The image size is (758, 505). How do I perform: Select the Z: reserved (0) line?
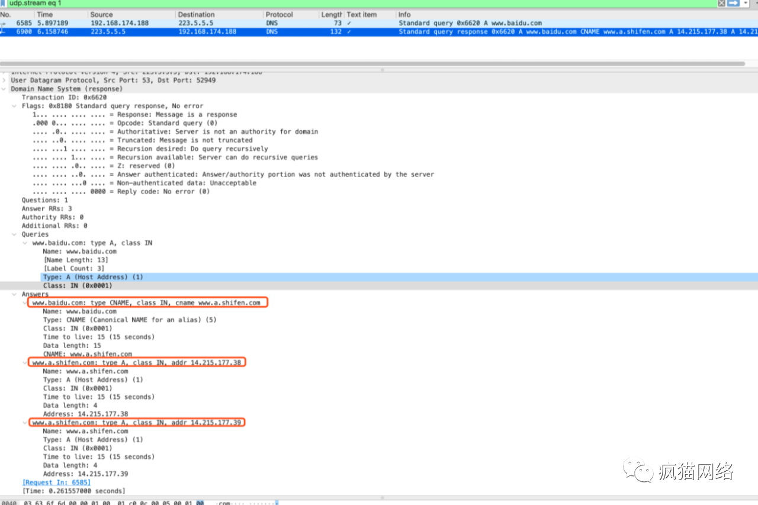pos(104,166)
